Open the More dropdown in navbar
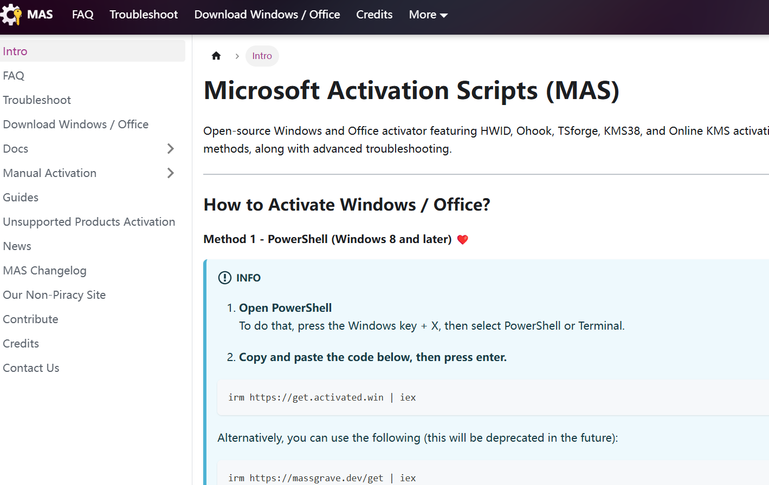This screenshot has height=485, width=769. [x=428, y=15]
